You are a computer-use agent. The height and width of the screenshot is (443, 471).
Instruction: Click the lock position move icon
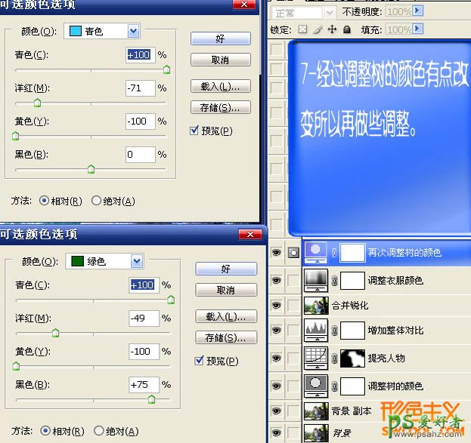click(331, 29)
